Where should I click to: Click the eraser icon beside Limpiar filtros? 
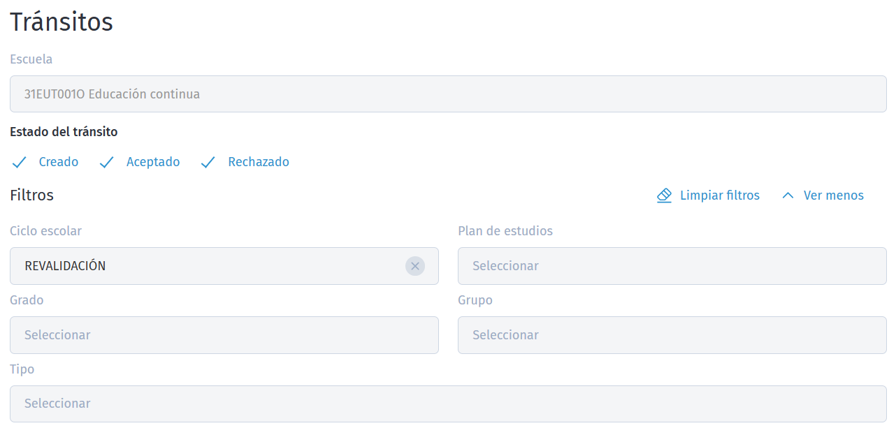pos(664,195)
